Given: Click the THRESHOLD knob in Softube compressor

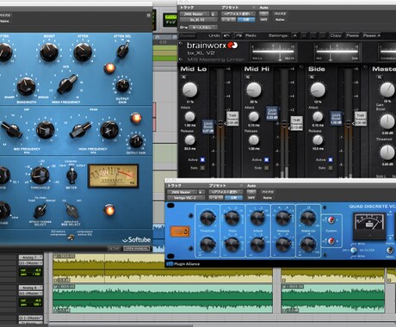Looking at the screenshot, I should (x=40, y=175).
